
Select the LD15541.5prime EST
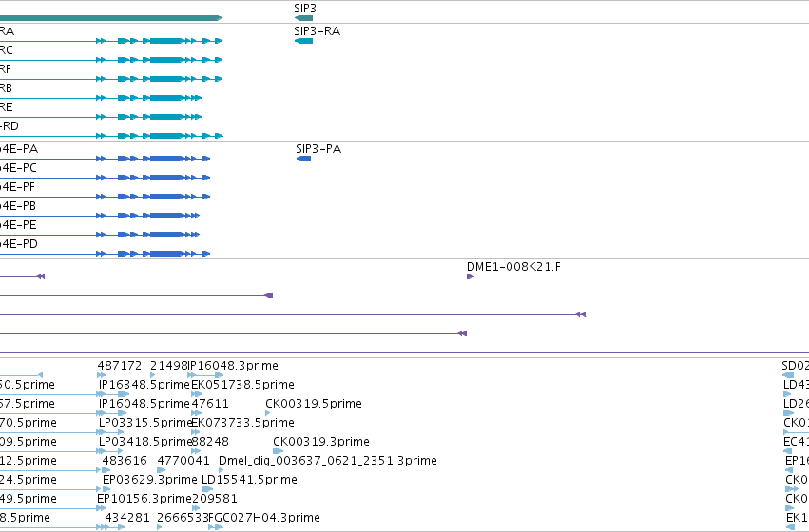point(249,480)
